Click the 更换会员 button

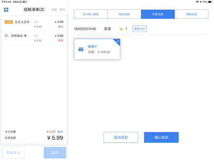140,29
